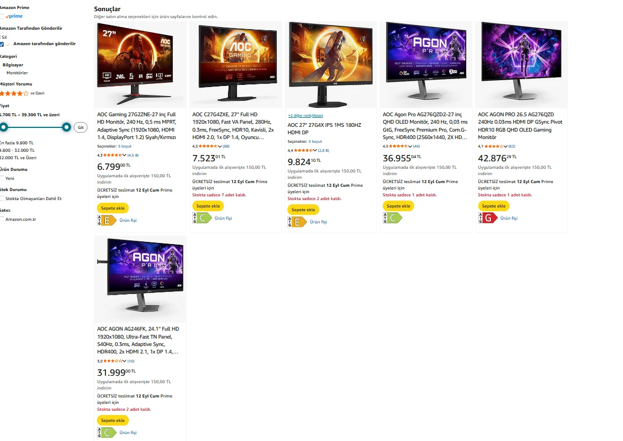The image size is (623, 441).
Task: Add AOC 27G4X to cart
Action: point(303,210)
